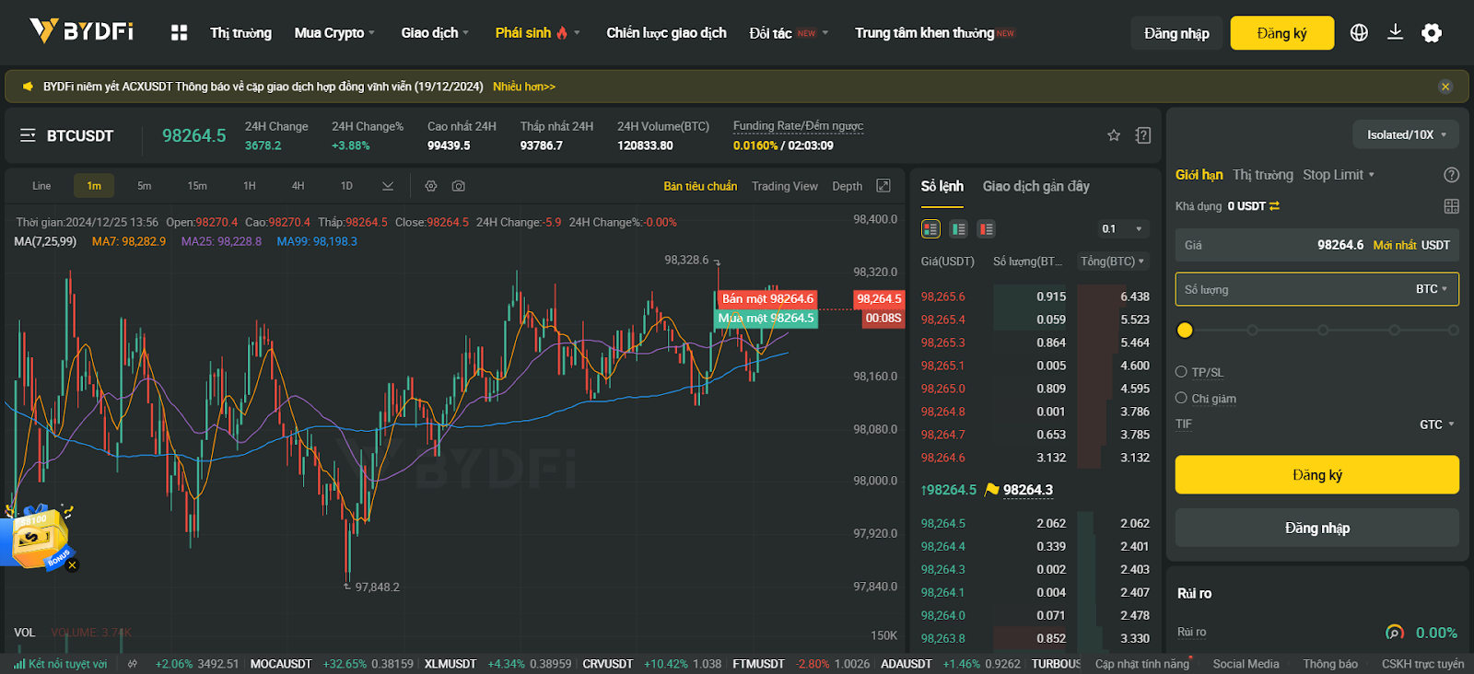Open the Nhiều hơn>> announcement link
The height and width of the screenshot is (674, 1474).
pyautogui.click(x=523, y=87)
